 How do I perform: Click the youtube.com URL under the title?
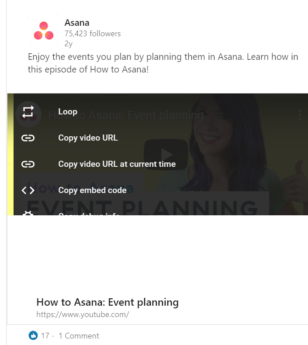(x=83, y=314)
